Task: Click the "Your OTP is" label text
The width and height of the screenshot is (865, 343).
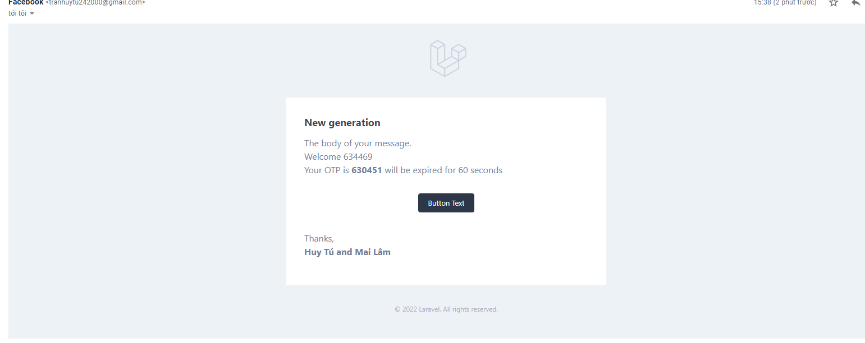Action: (327, 170)
